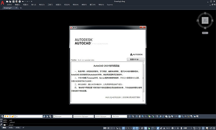Open the Express menu
This screenshot has height=130, width=216.
tap(110, 5)
